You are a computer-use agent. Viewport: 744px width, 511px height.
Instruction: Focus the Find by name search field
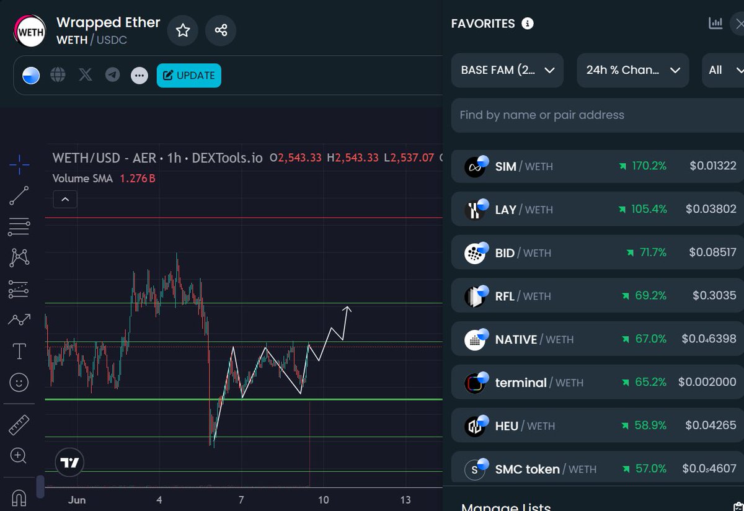tap(597, 115)
